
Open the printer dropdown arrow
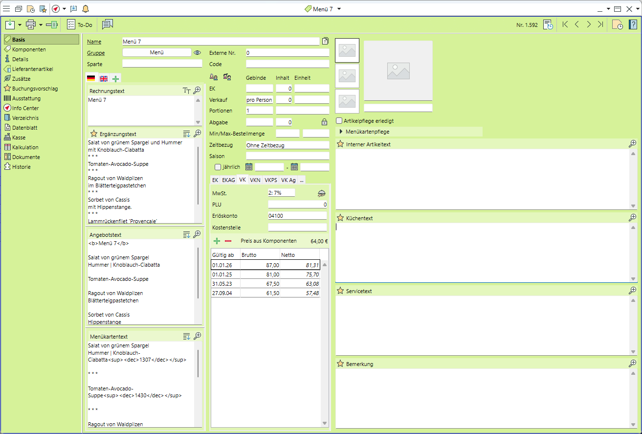[x=41, y=24]
